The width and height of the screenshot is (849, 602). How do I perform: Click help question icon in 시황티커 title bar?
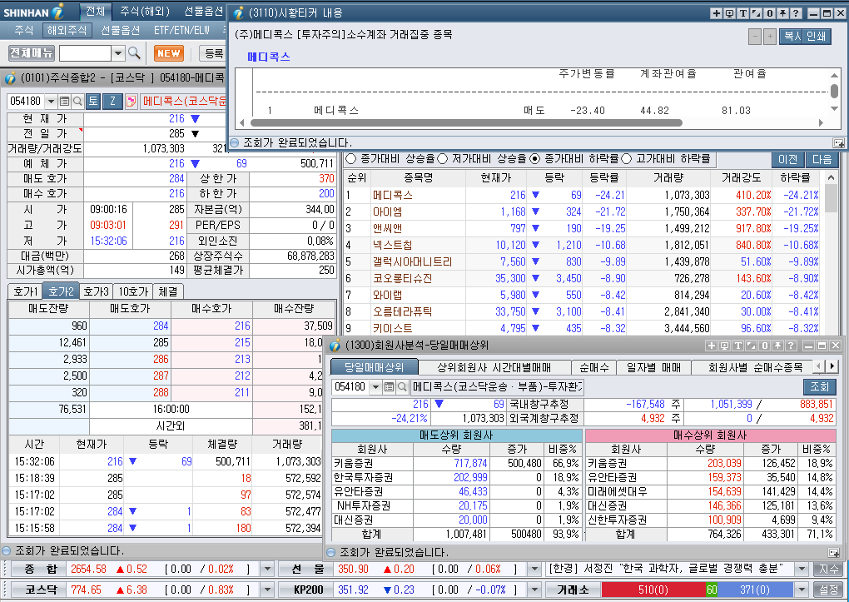click(x=796, y=13)
